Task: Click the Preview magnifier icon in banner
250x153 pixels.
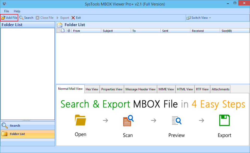Action: pyautogui.click(x=177, y=121)
